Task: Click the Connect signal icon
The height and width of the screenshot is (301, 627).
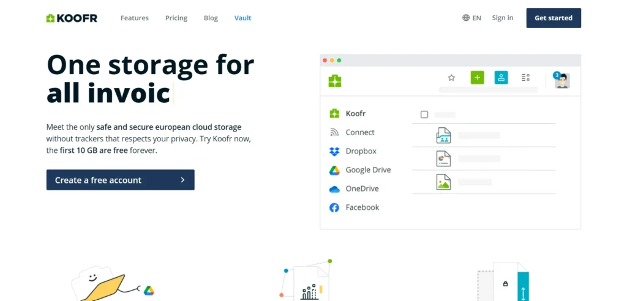Action: pyautogui.click(x=334, y=132)
